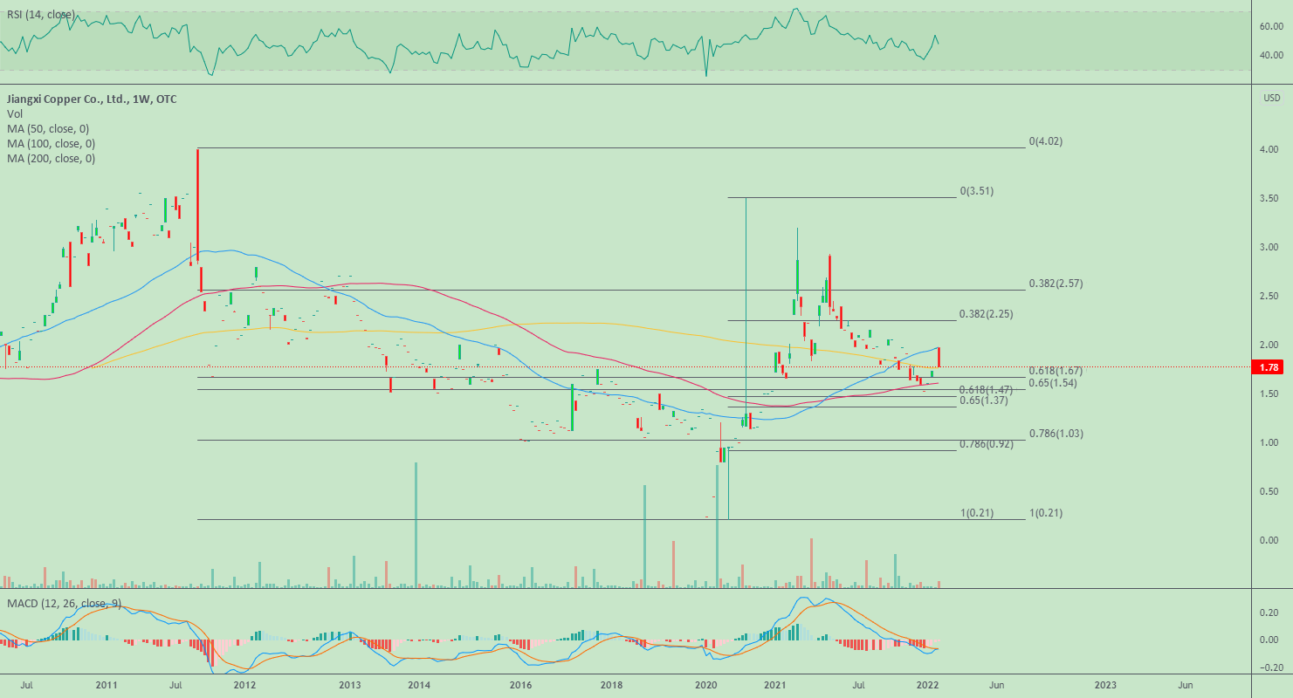The image size is (1293, 698).
Task: Select the 0.382(2.25) Fibonacci label
Action: click(x=988, y=314)
